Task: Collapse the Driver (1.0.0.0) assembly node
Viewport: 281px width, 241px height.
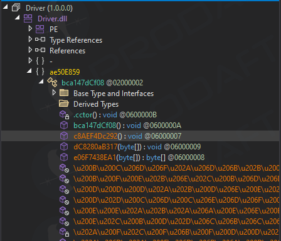Action: (x=6, y=7)
